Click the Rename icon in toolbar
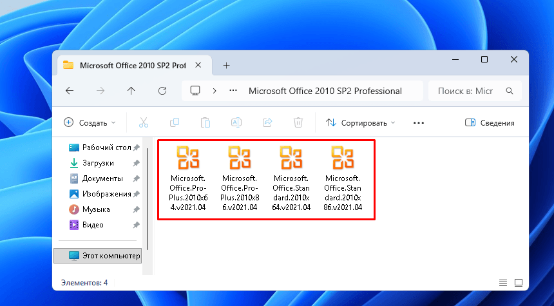 [x=236, y=122]
